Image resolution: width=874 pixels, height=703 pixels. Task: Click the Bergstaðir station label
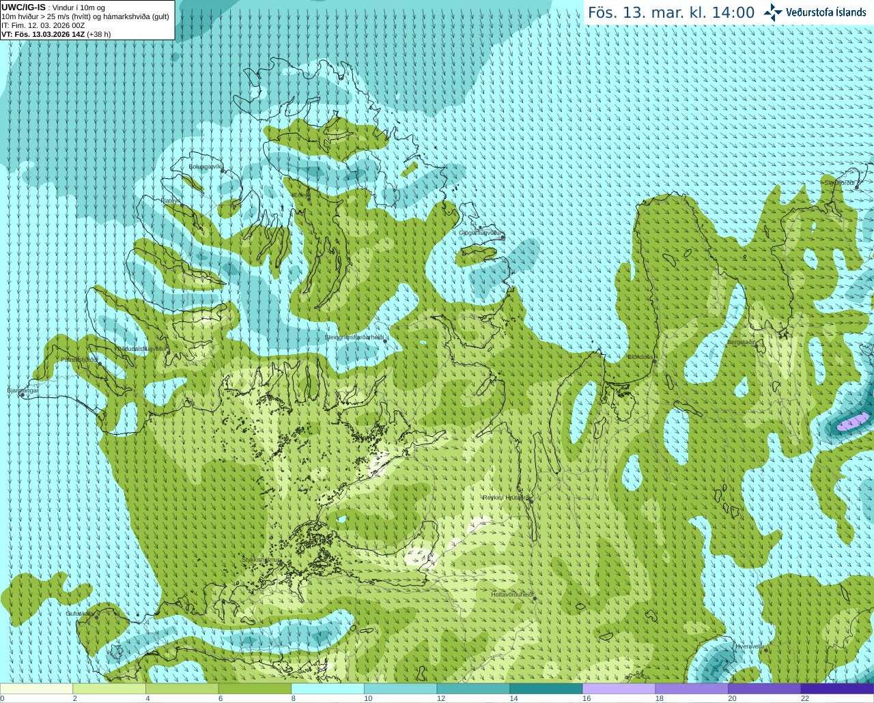741,342
